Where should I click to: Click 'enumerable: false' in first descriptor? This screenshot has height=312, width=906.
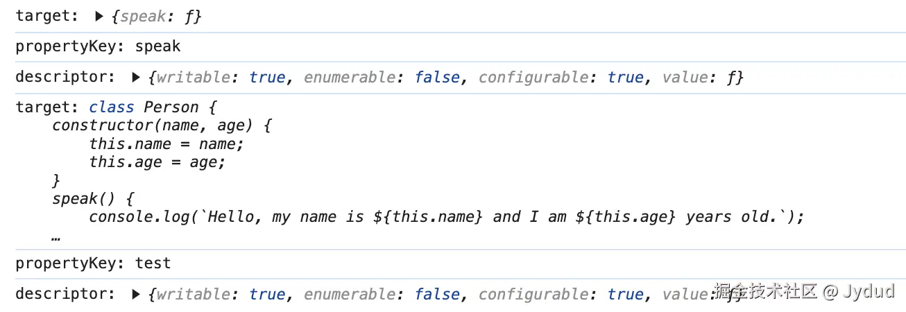pos(382,77)
